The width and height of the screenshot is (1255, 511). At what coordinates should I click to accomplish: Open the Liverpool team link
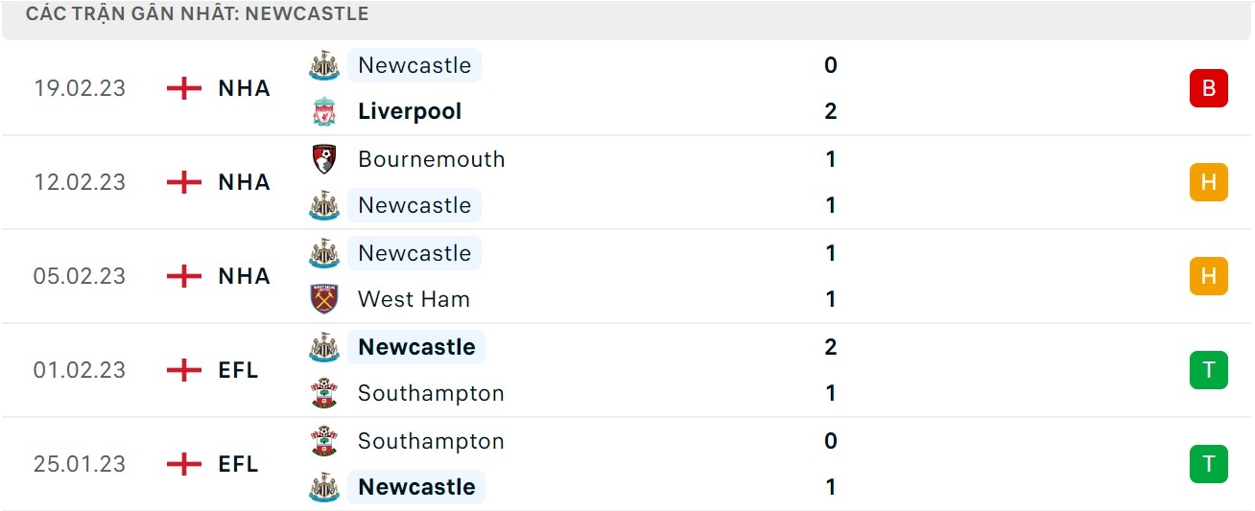click(x=410, y=112)
